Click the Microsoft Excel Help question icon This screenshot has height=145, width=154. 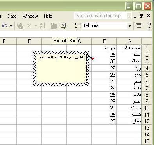click(x=63, y=26)
